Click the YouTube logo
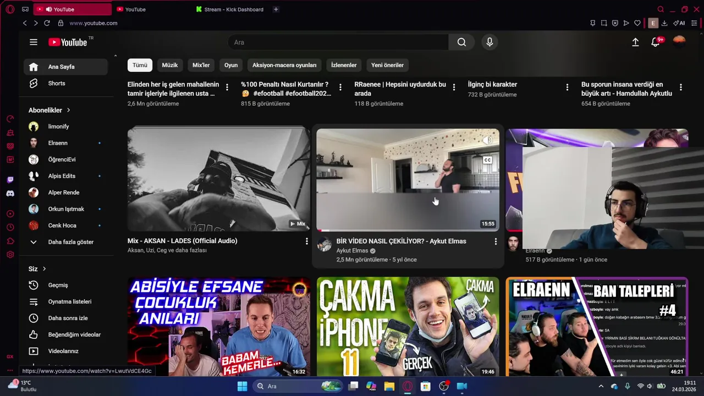 pos(68,42)
